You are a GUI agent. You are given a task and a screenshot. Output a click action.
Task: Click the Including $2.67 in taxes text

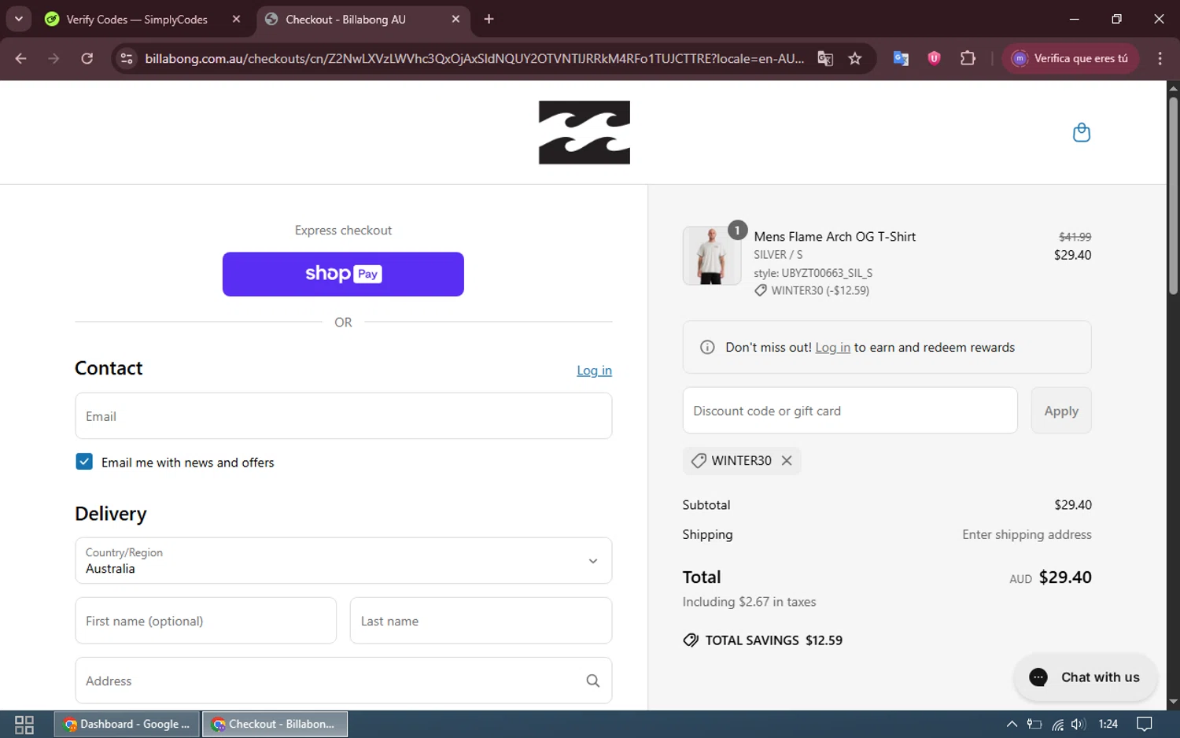(x=749, y=601)
